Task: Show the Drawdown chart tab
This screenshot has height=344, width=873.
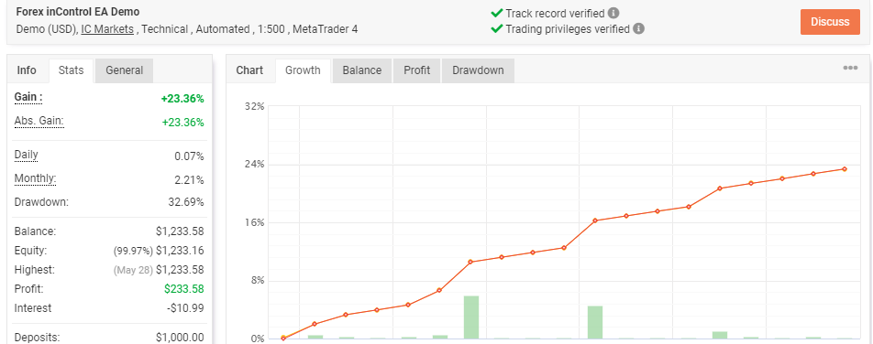Action: pos(478,70)
